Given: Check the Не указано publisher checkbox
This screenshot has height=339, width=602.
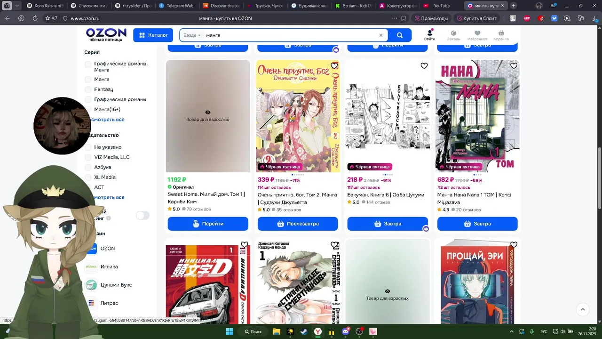Looking at the screenshot, I should click(x=88, y=147).
